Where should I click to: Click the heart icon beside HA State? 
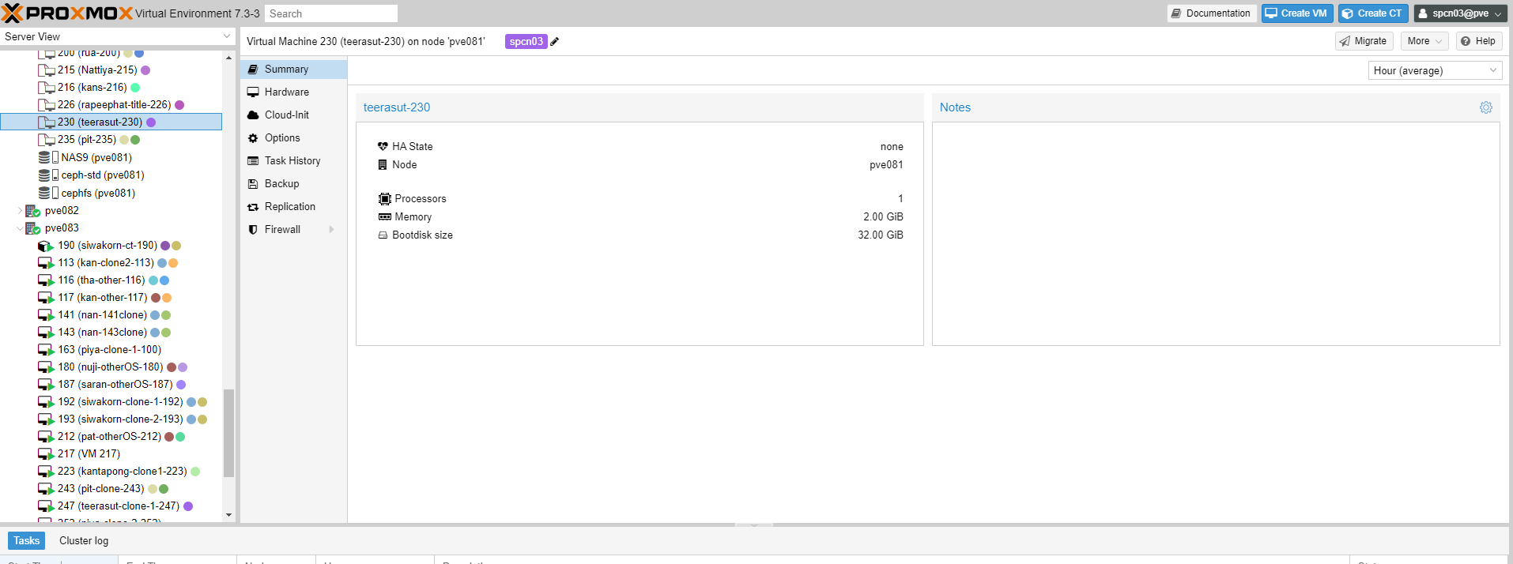(383, 147)
